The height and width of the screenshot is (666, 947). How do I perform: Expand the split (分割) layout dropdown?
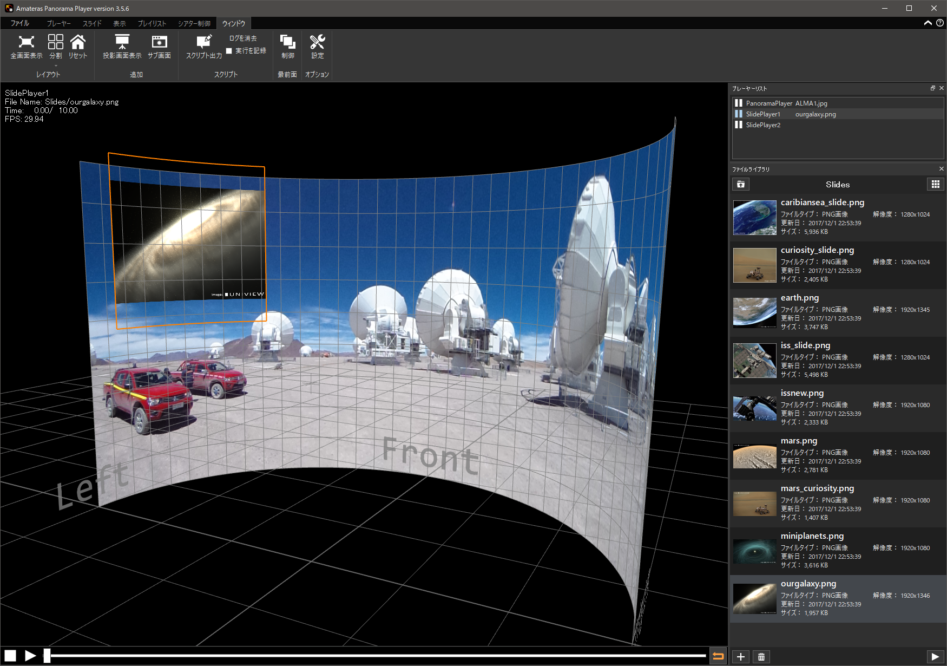(56, 66)
